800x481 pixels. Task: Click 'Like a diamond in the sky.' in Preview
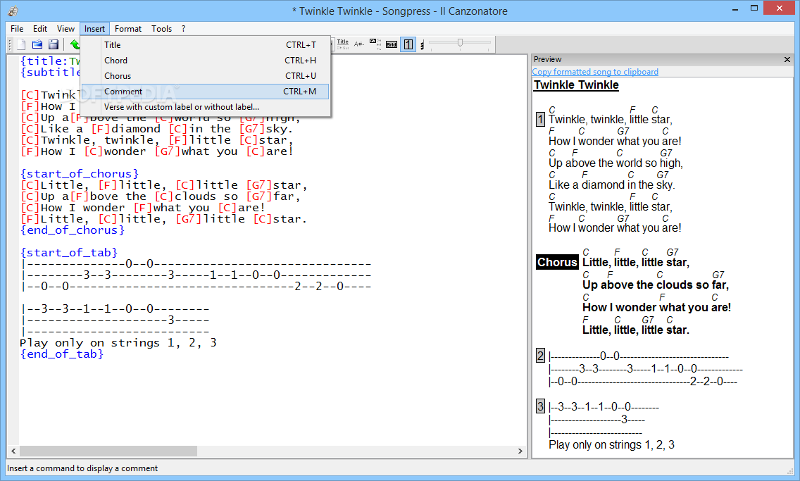point(612,185)
